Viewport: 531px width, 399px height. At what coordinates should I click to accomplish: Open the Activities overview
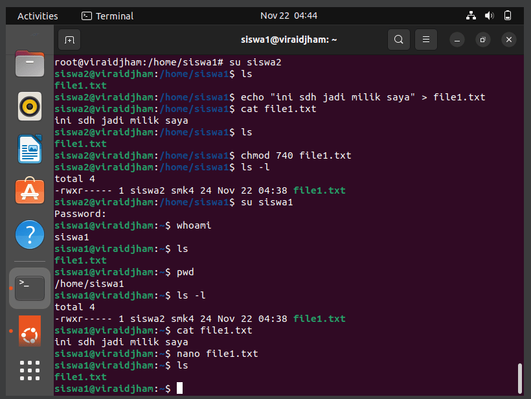(x=38, y=16)
